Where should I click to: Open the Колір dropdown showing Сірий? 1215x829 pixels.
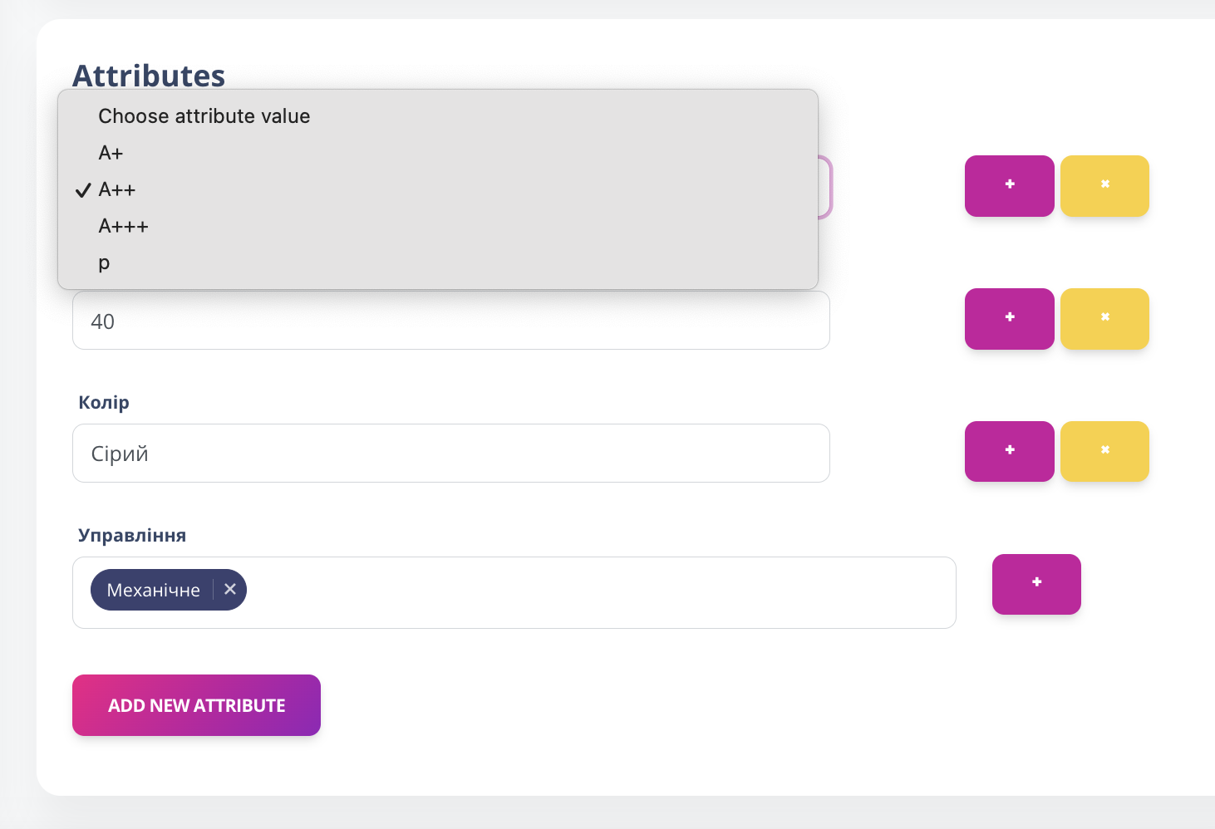(450, 454)
